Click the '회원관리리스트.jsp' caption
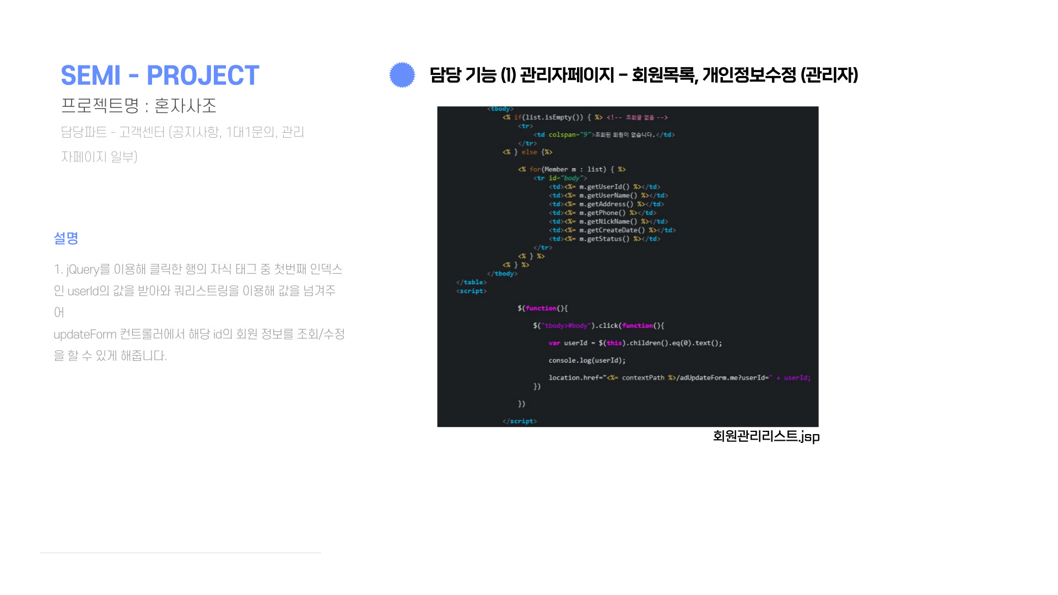 click(x=766, y=436)
